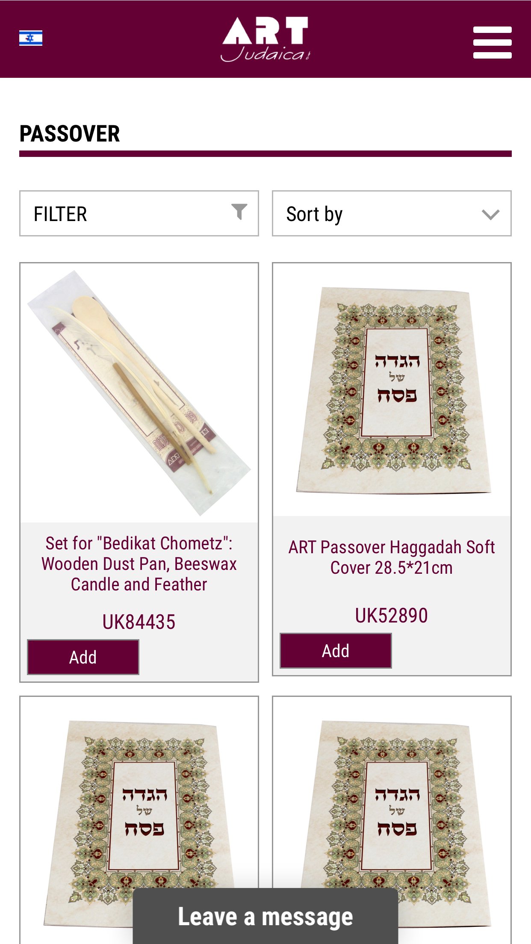Open 'Set for Bedikat Chometz' product title
Image resolution: width=531 pixels, height=944 pixels.
(139, 563)
